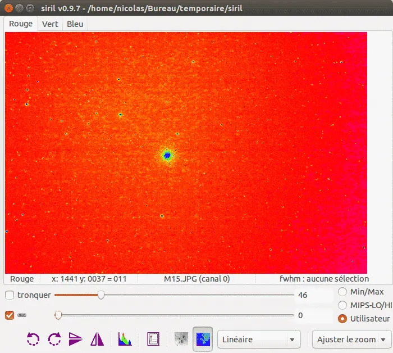
Task: Click the upper cutoff slider handle
Action: [100, 295]
